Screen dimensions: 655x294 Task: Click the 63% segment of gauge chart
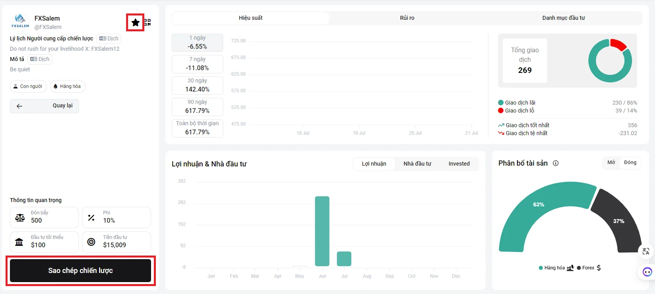(x=539, y=205)
